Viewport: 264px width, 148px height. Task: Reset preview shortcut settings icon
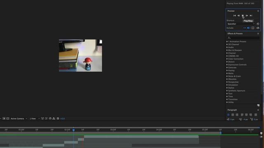[x=258, y=24]
